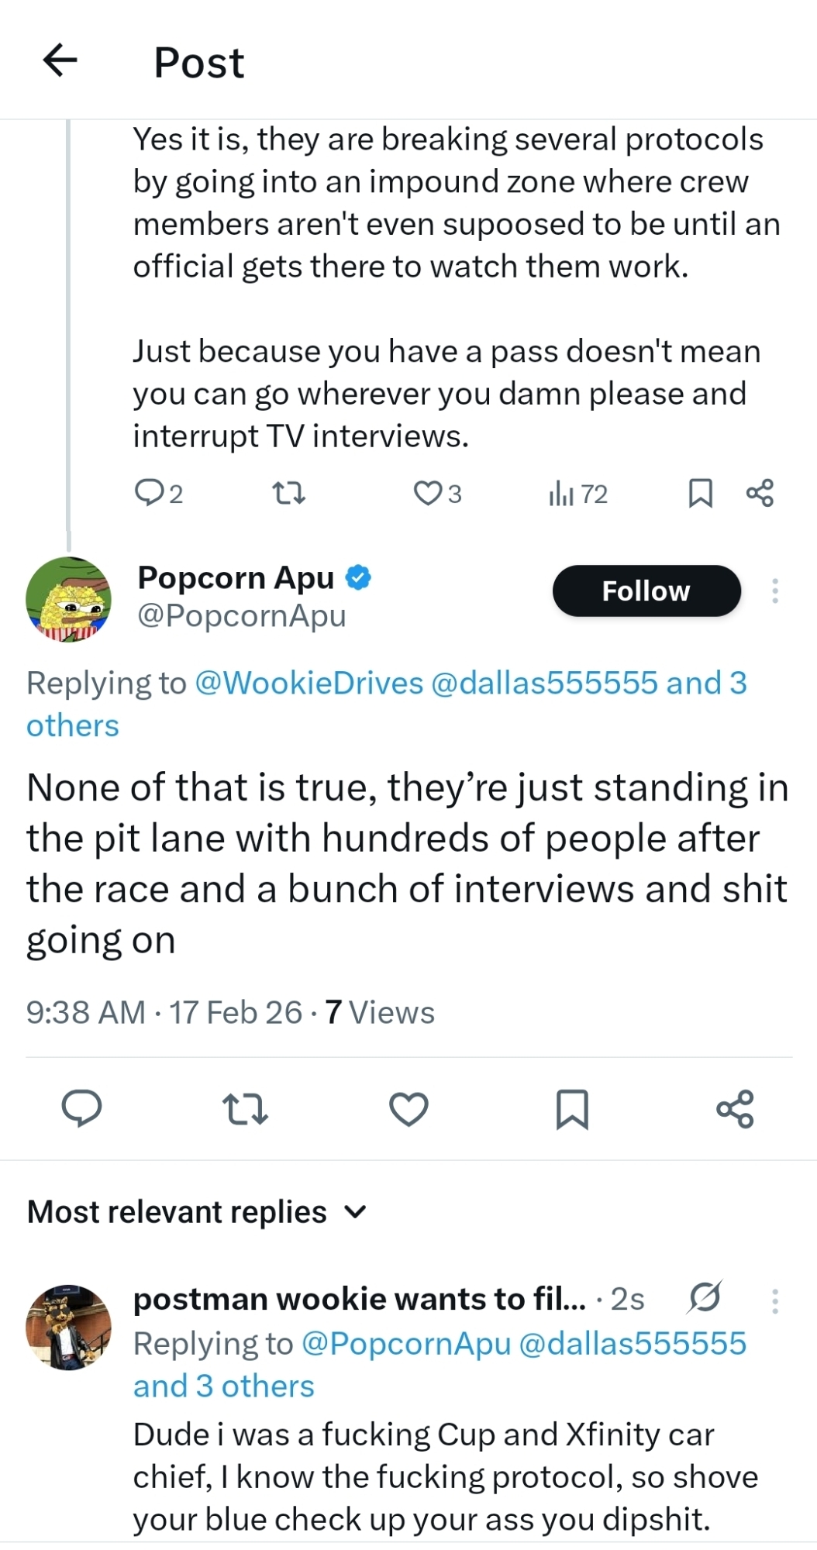Follow Popcorn Apu

click(646, 591)
